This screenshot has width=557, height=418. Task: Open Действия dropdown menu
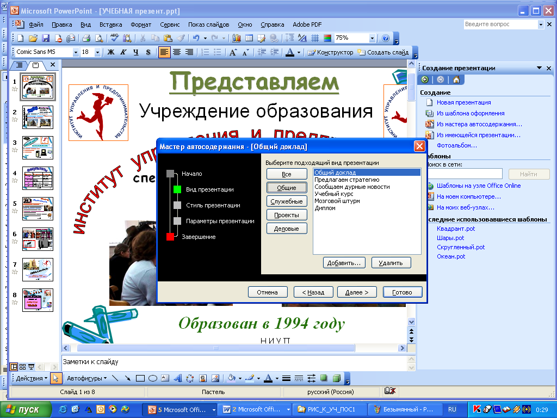(32, 378)
